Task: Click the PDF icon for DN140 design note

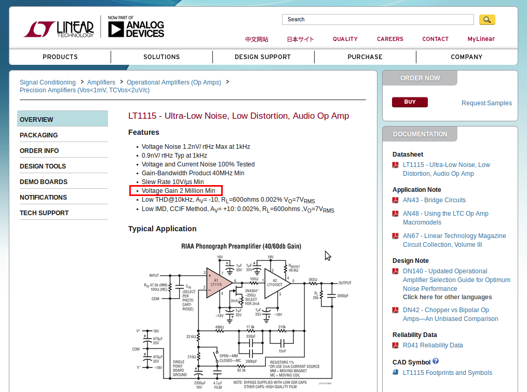Action: 396,271
